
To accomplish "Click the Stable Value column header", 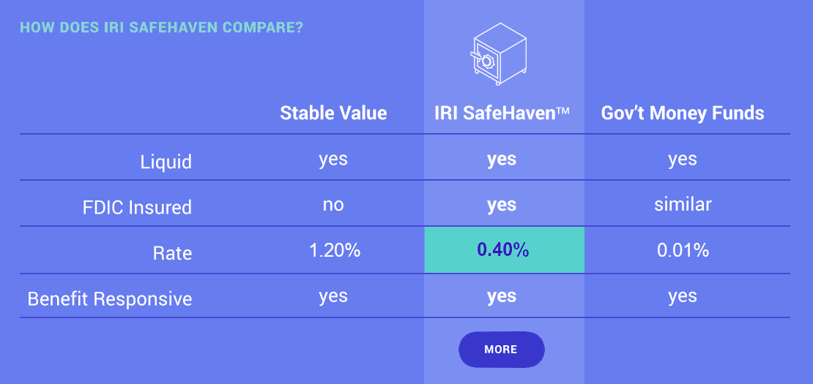I will [x=333, y=113].
